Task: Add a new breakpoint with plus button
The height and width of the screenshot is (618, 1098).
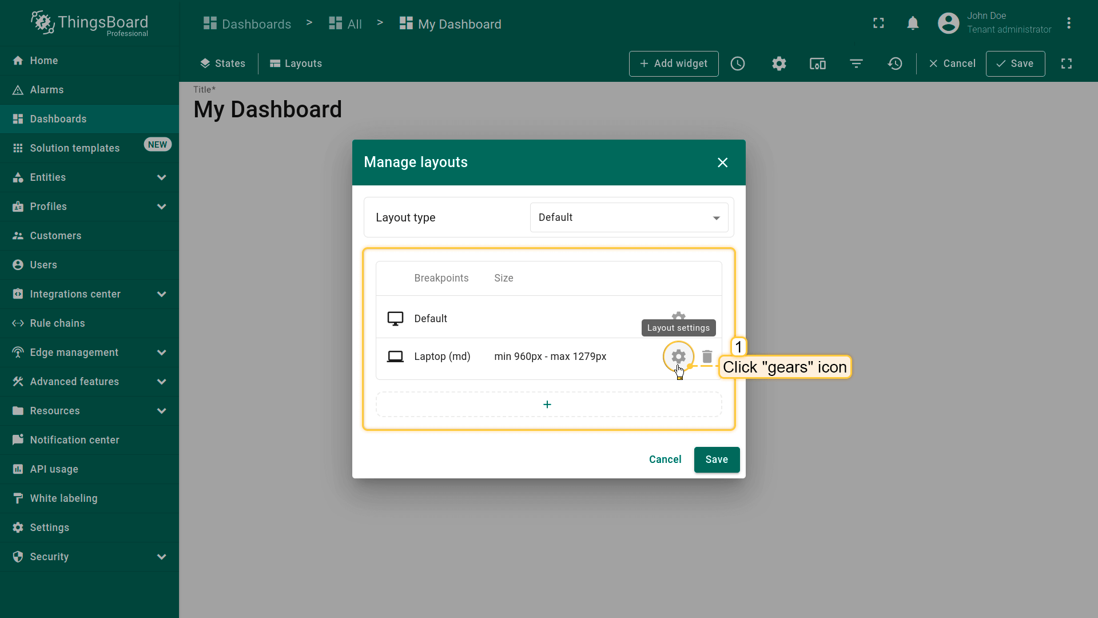Action: [x=547, y=405]
